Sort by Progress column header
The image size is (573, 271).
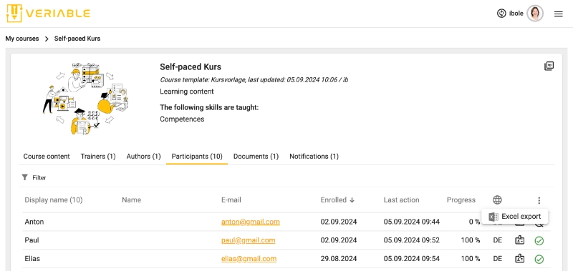(461, 200)
